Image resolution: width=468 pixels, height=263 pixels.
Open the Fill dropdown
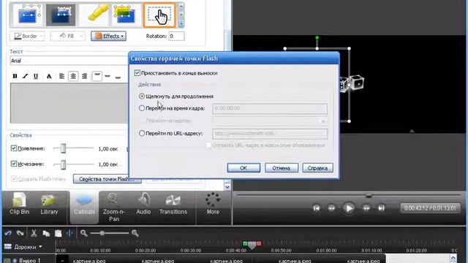pyautogui.click(x=68, y=36)
